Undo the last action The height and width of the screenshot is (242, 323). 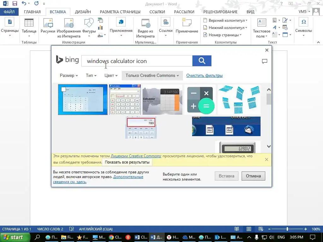tap(24, 3)
